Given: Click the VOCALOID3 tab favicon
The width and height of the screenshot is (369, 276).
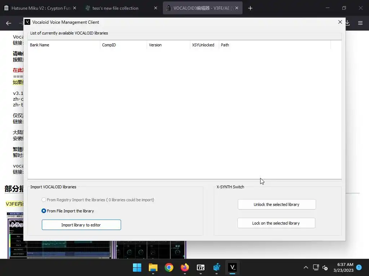Looking at the screenshot, I should pyautogui.click(x=169, y=8).
